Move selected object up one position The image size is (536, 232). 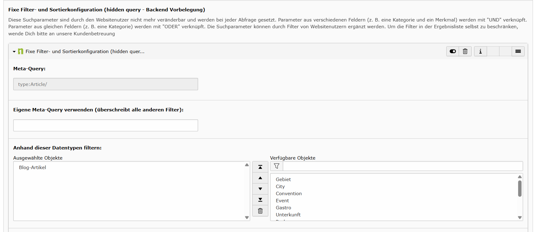260,178
